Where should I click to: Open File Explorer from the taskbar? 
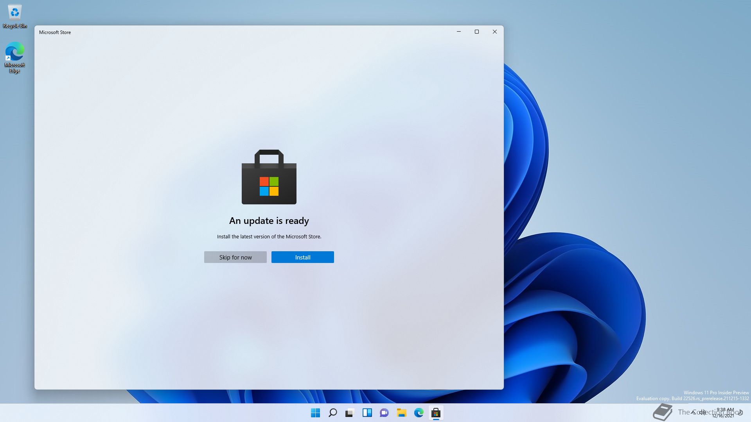pyautogui.click(x=401, y=413)
